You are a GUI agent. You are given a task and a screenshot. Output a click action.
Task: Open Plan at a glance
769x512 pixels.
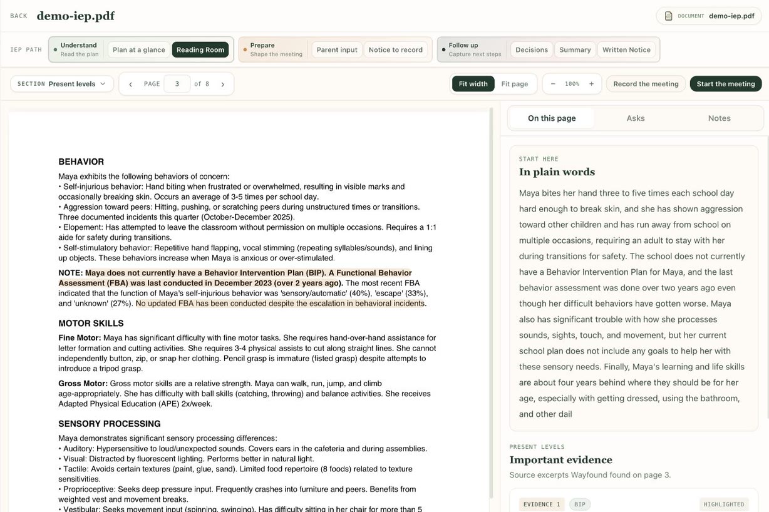pos(139,50)
